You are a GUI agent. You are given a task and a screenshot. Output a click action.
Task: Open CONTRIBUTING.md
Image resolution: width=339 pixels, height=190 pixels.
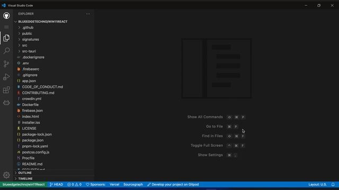(53, 93)
